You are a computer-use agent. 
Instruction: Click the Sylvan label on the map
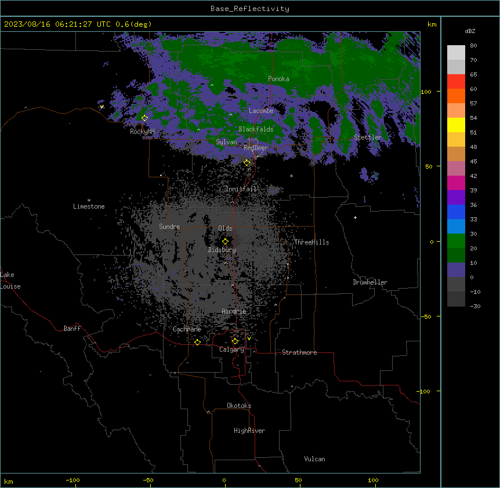[226, 142]
